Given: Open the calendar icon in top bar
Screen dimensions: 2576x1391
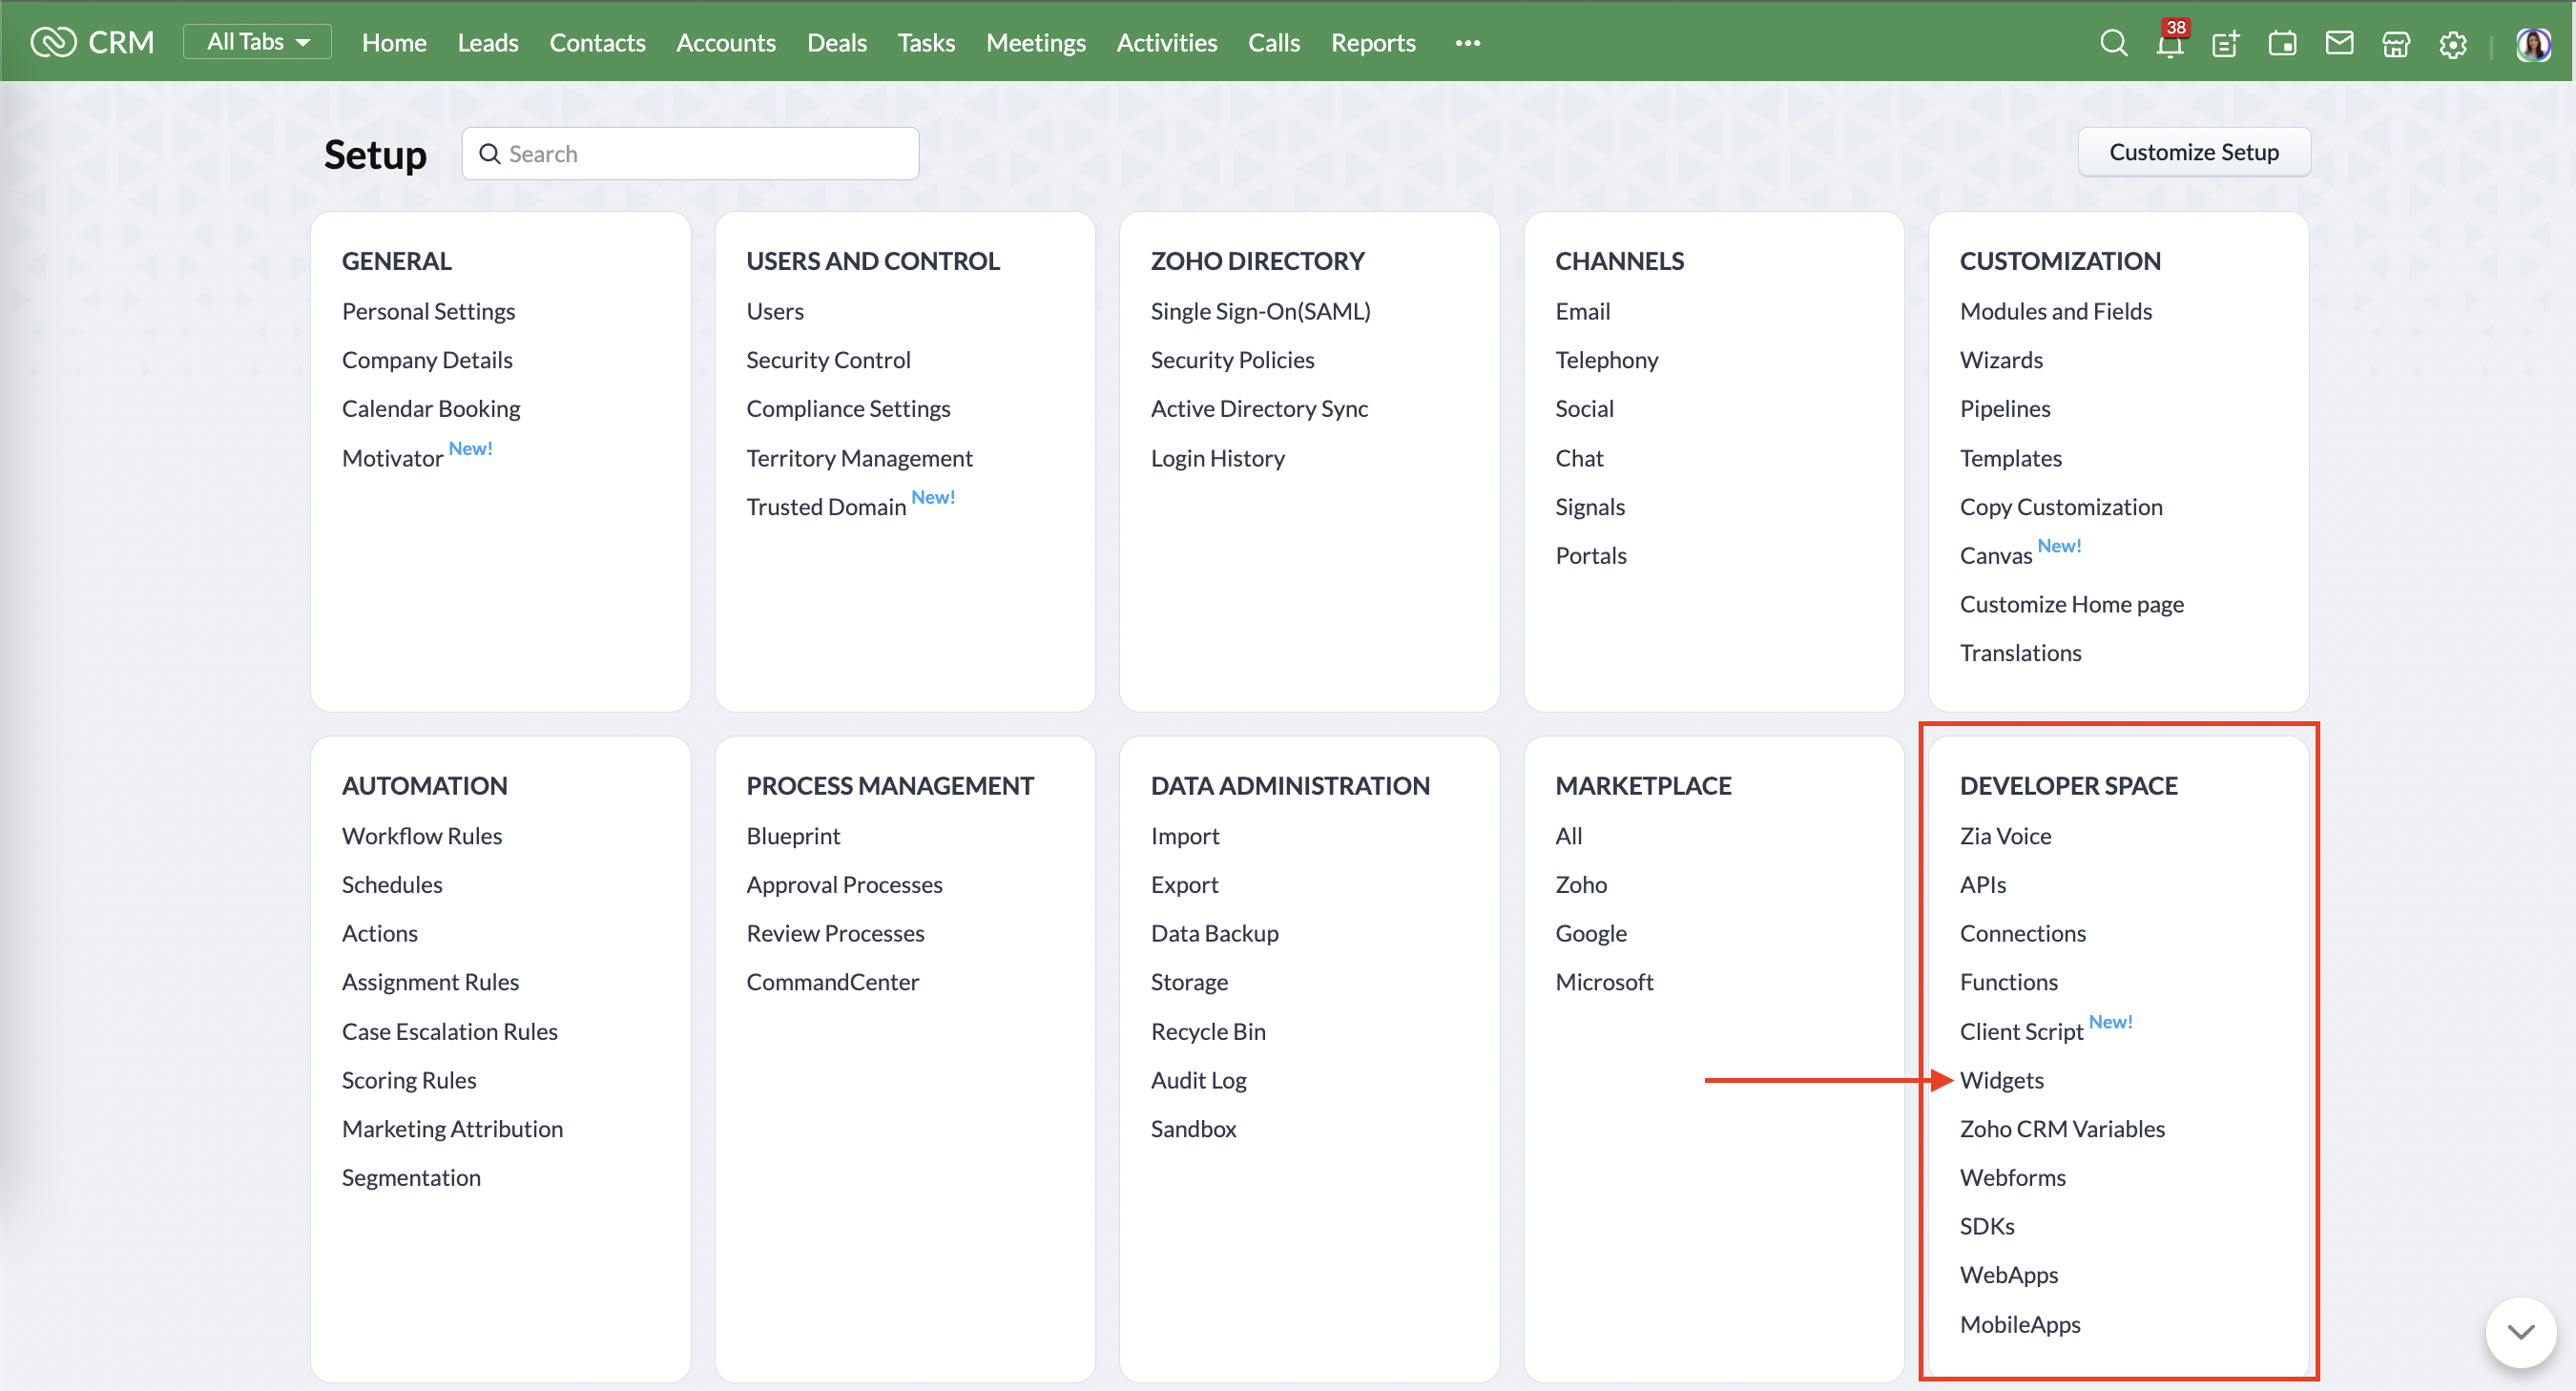Looking at the screenshot, I should (x=2282, y=43).
